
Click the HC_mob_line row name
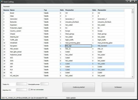point(14,76)
